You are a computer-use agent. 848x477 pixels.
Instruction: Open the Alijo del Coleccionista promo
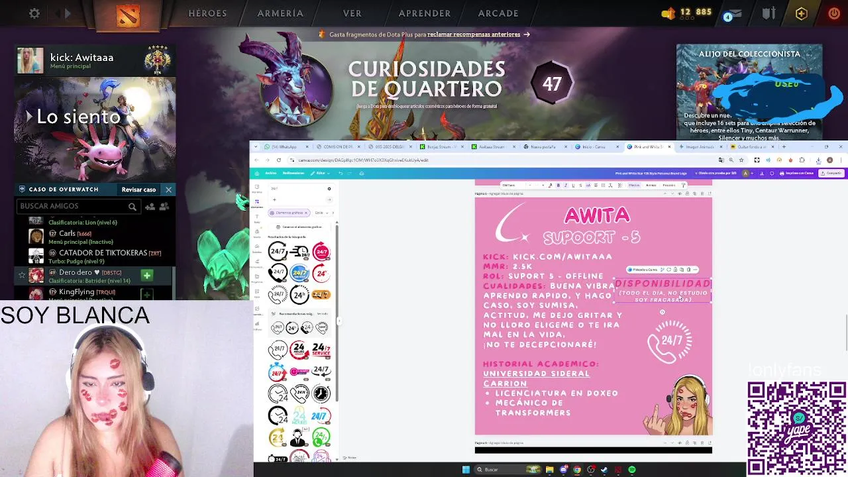pos(749,93)
